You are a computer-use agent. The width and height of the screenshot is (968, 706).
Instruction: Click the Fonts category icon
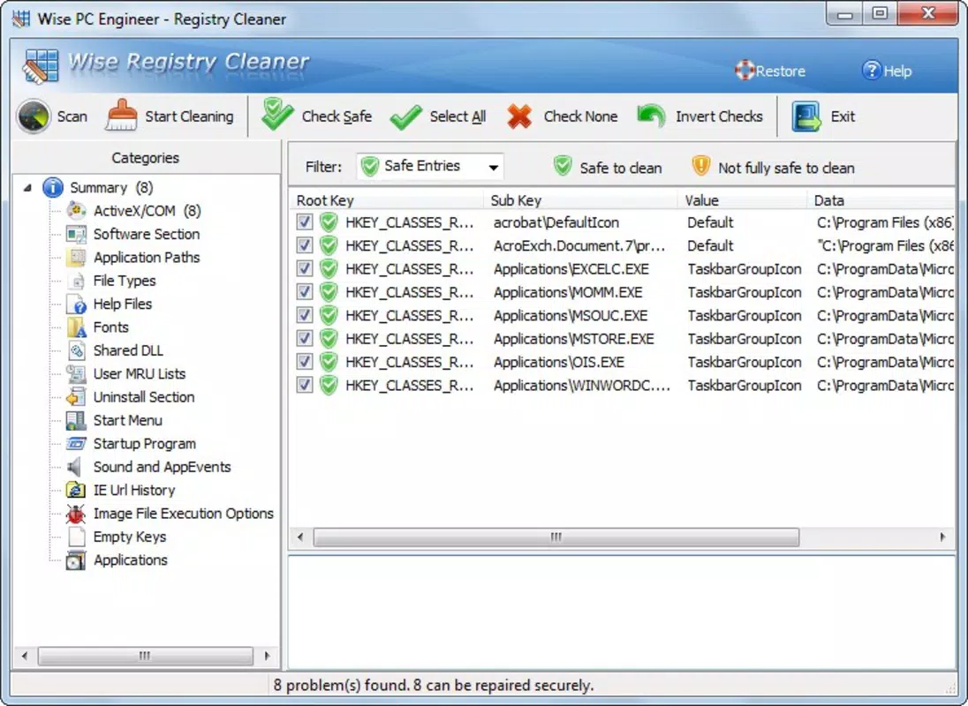click(x=76, y=327)
